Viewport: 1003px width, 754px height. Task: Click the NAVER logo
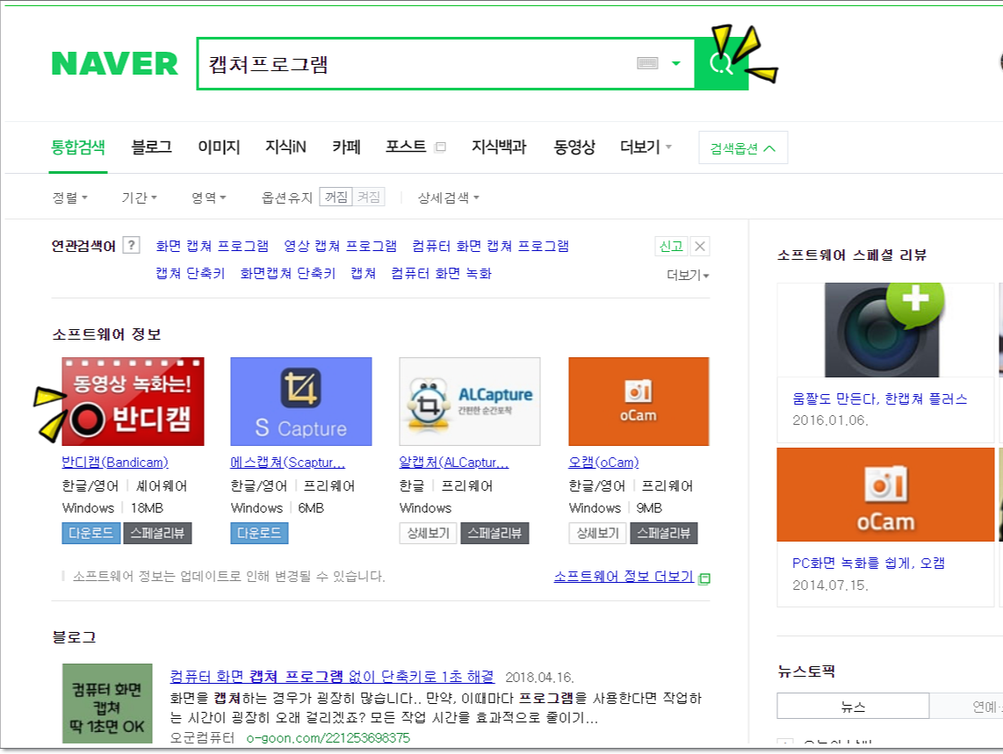114,63
